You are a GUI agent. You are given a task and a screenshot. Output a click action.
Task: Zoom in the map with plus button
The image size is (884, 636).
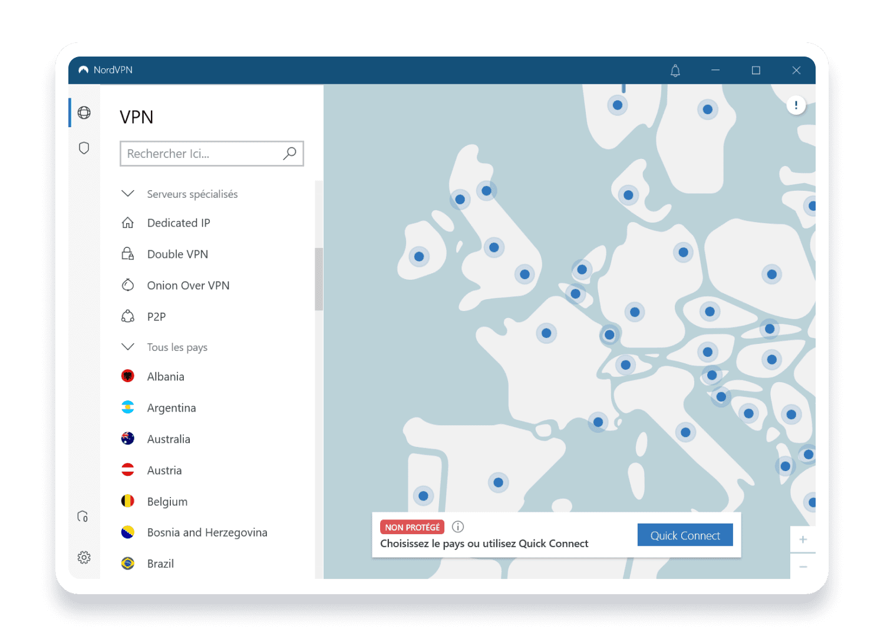click(x=803, y=539)
